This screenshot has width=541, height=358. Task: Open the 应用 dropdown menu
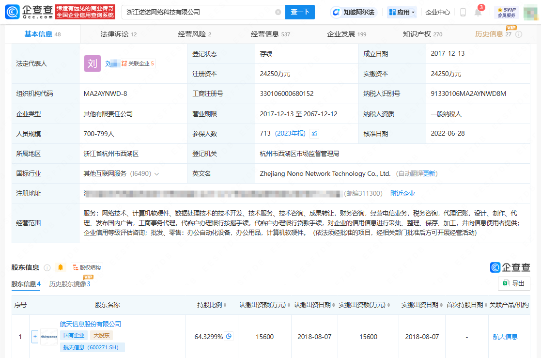[x=402, y=13]
